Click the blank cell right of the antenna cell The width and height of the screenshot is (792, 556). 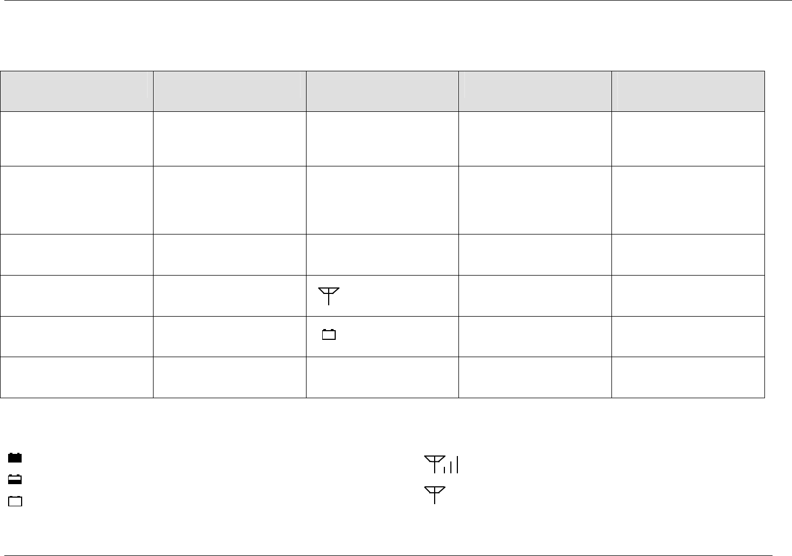[x=535, y=296]
